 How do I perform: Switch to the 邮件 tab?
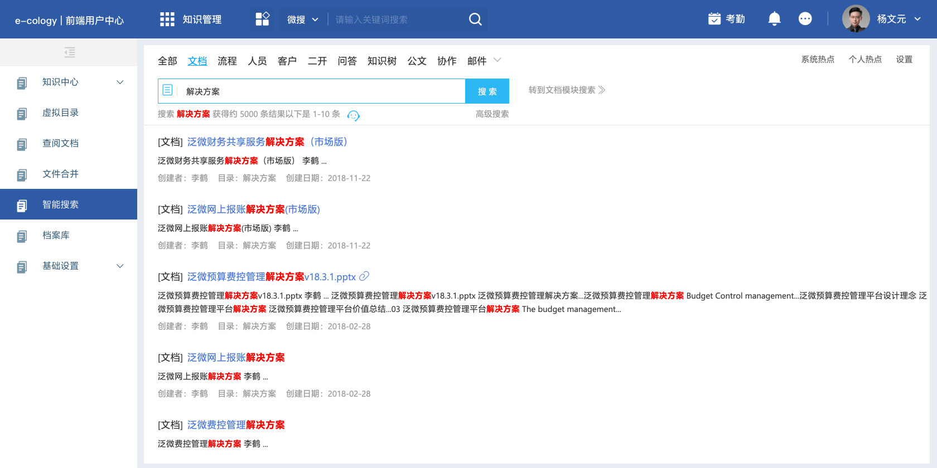[477, 61]
